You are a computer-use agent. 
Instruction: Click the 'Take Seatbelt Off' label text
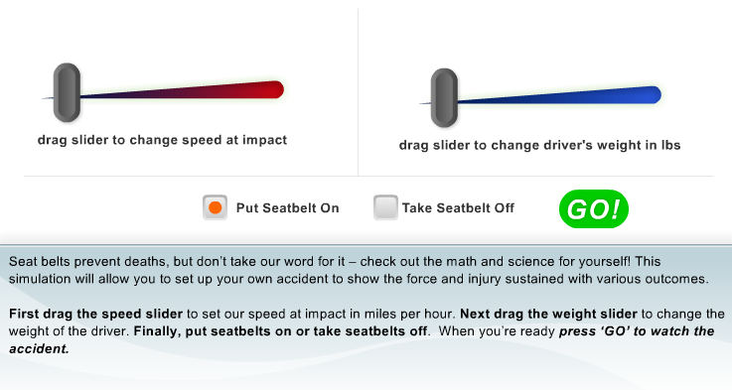(x=458, y=208)
